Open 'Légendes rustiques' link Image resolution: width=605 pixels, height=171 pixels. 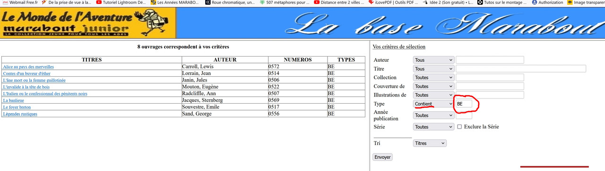tap(20, 114)
